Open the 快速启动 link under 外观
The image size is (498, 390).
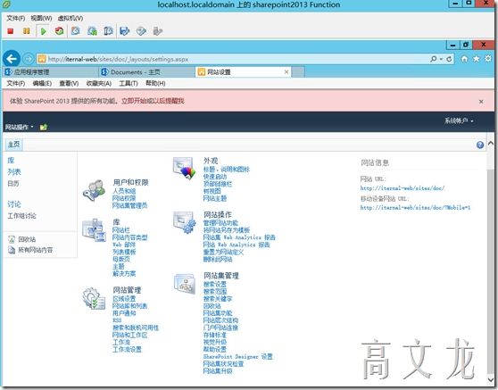(215, 177)
